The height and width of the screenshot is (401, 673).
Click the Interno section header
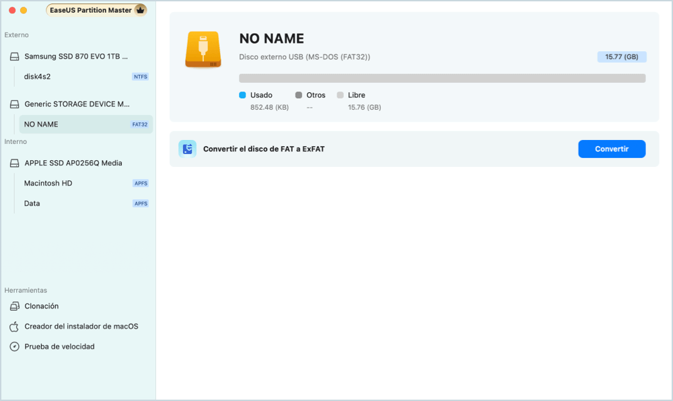click(15, 141)
